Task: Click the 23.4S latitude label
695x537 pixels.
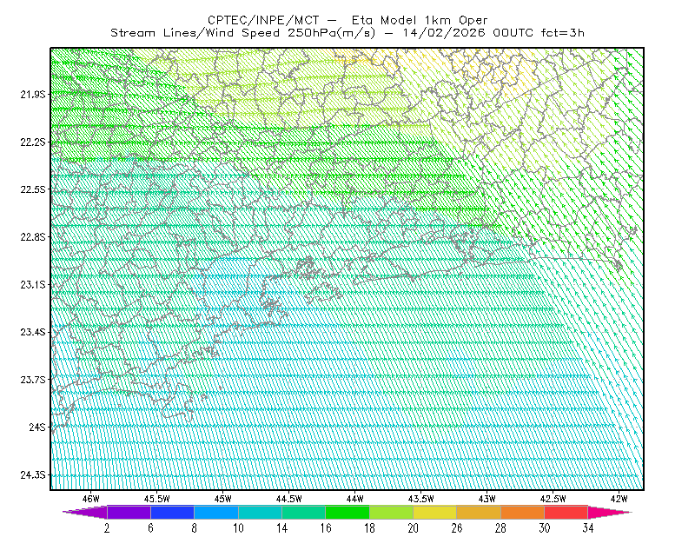Action: (x=33, y=332)
